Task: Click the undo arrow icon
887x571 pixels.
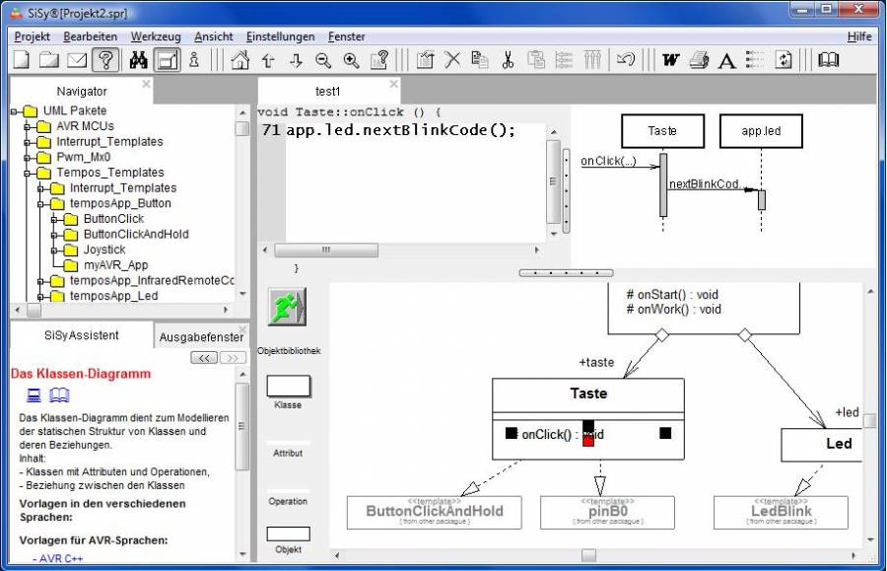Action: click(625, 60)
